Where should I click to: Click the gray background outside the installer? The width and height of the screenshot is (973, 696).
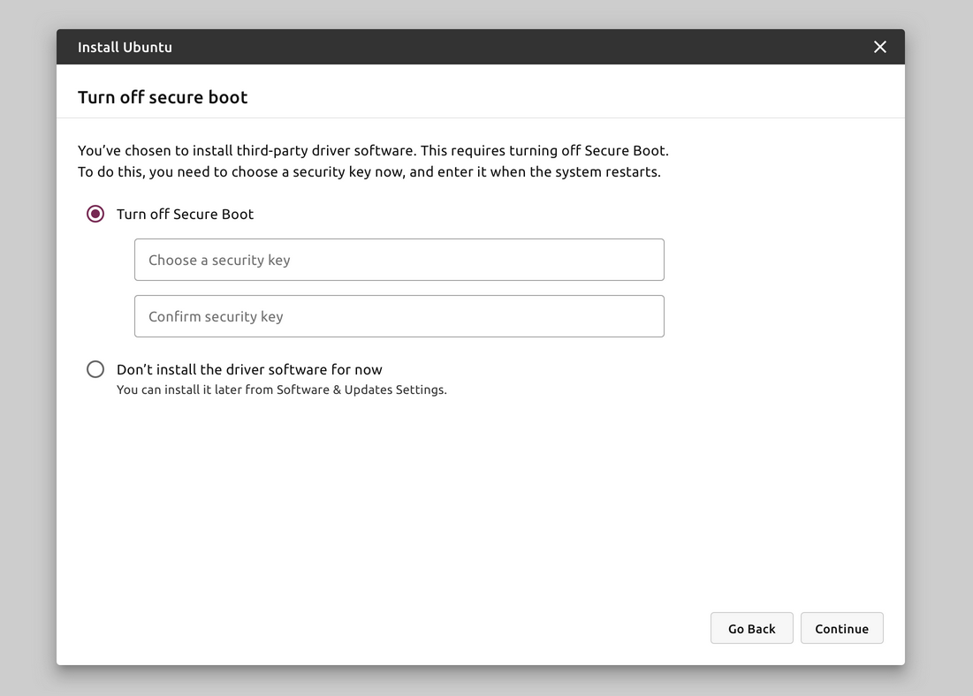pyautogui.click(x=939, y=353)
